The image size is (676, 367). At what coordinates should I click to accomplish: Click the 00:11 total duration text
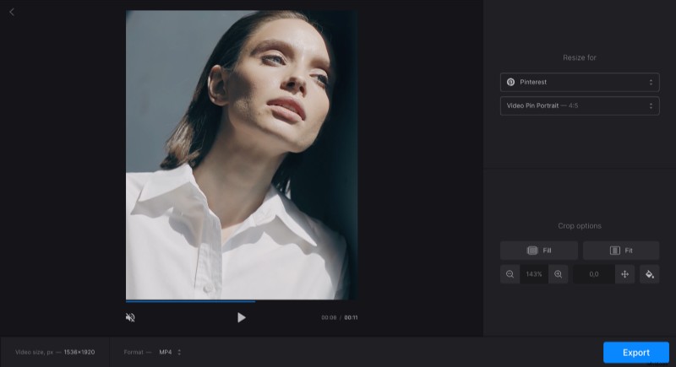coord(351,317)
